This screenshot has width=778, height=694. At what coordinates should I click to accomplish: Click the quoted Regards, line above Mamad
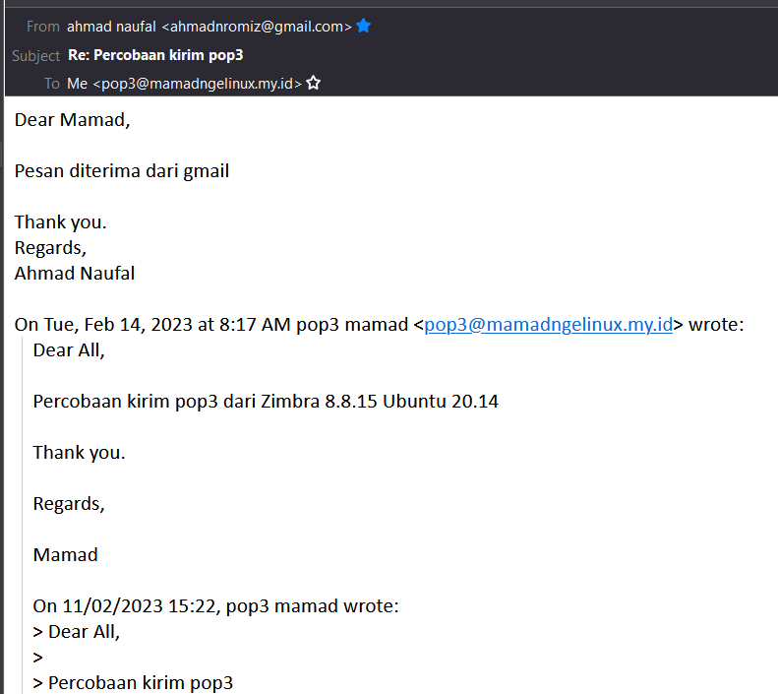(69, 504)
